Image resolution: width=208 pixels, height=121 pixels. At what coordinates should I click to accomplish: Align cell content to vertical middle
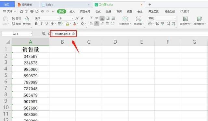point(97,18)
